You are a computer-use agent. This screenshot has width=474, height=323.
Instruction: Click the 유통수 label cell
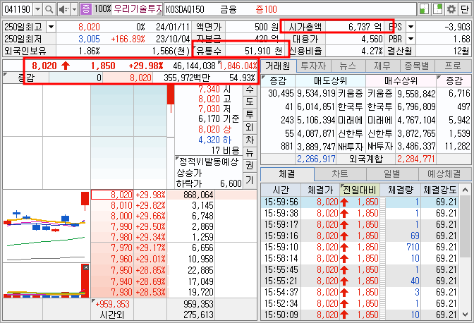tap(209, 51)
